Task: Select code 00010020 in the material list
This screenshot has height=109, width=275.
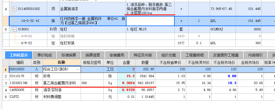Action: click(20, 69)
